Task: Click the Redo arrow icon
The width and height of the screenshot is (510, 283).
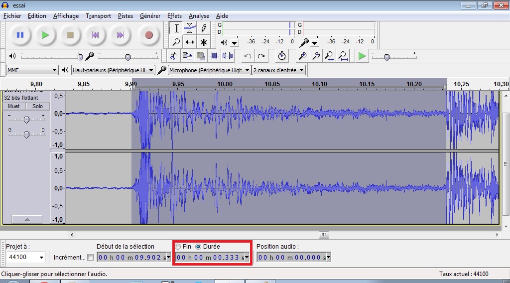Action: 261,56
